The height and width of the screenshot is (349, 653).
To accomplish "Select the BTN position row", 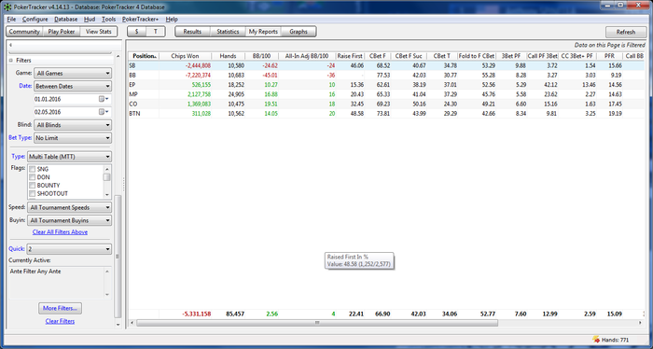I will pyautogui.click(x=386, y=113).
